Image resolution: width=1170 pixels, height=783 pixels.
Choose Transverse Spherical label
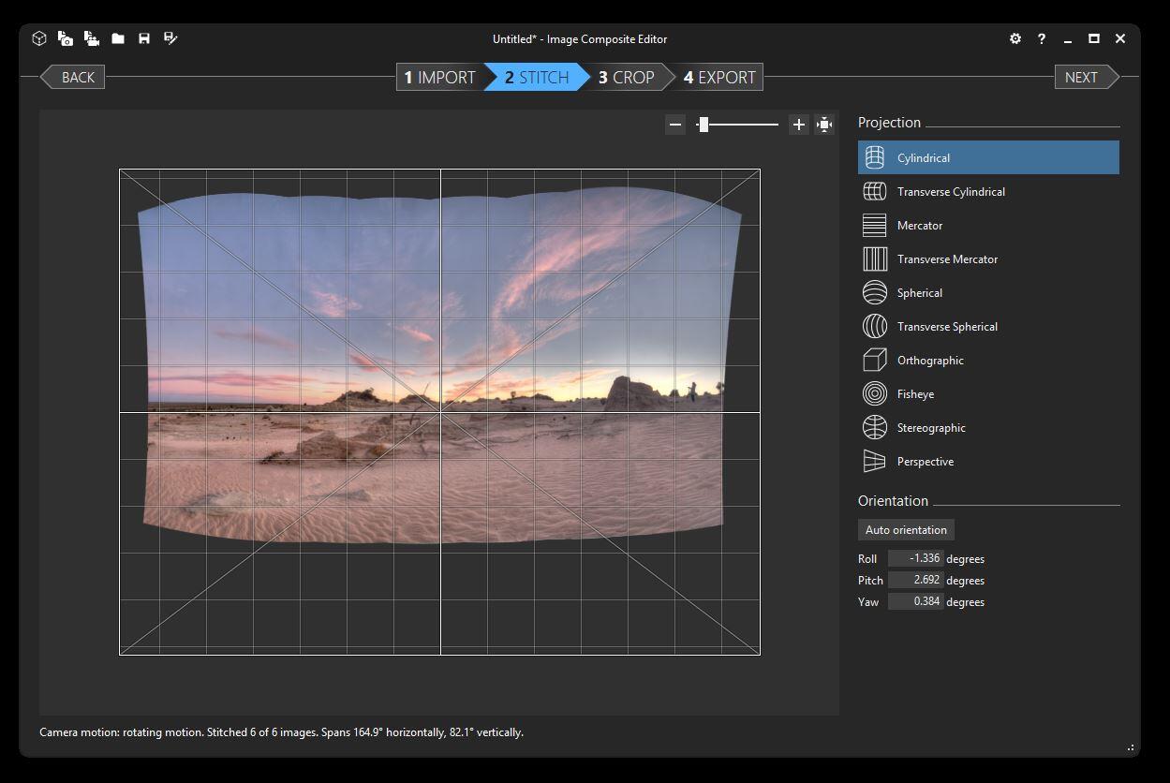(x=947, y=327)
